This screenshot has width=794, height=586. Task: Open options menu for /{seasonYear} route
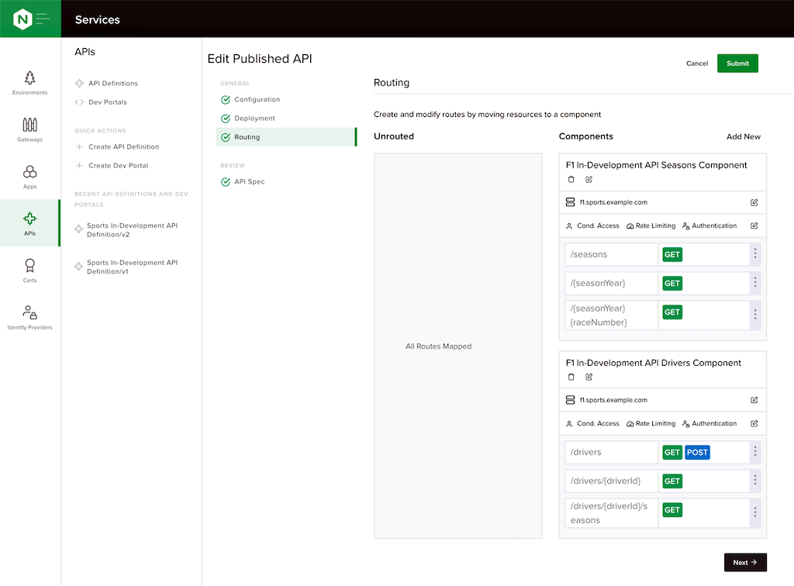pos(755,283)
